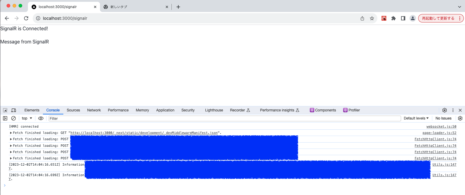Open the Security tab

pyautogui.click(x=188, y=110)
